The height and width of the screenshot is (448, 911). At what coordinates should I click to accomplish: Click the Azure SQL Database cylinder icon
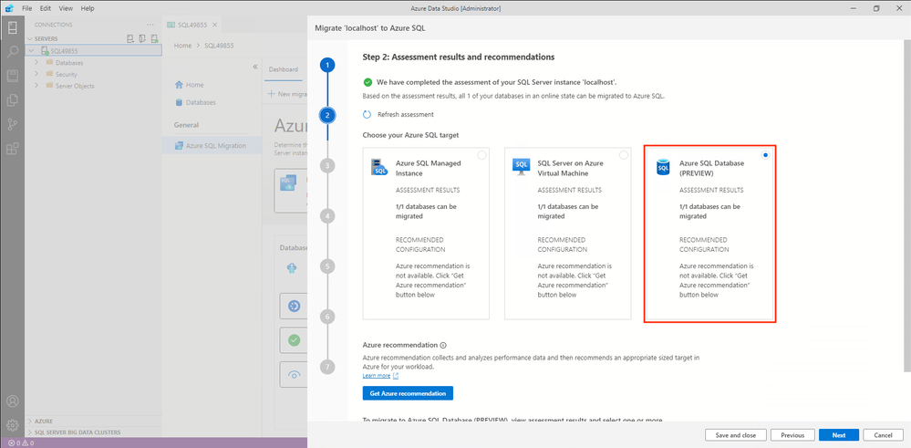[x=663, y=167]
